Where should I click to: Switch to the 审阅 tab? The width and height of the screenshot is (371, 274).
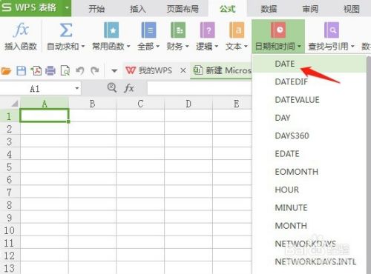pyautogui.click(x=310, y=9)
